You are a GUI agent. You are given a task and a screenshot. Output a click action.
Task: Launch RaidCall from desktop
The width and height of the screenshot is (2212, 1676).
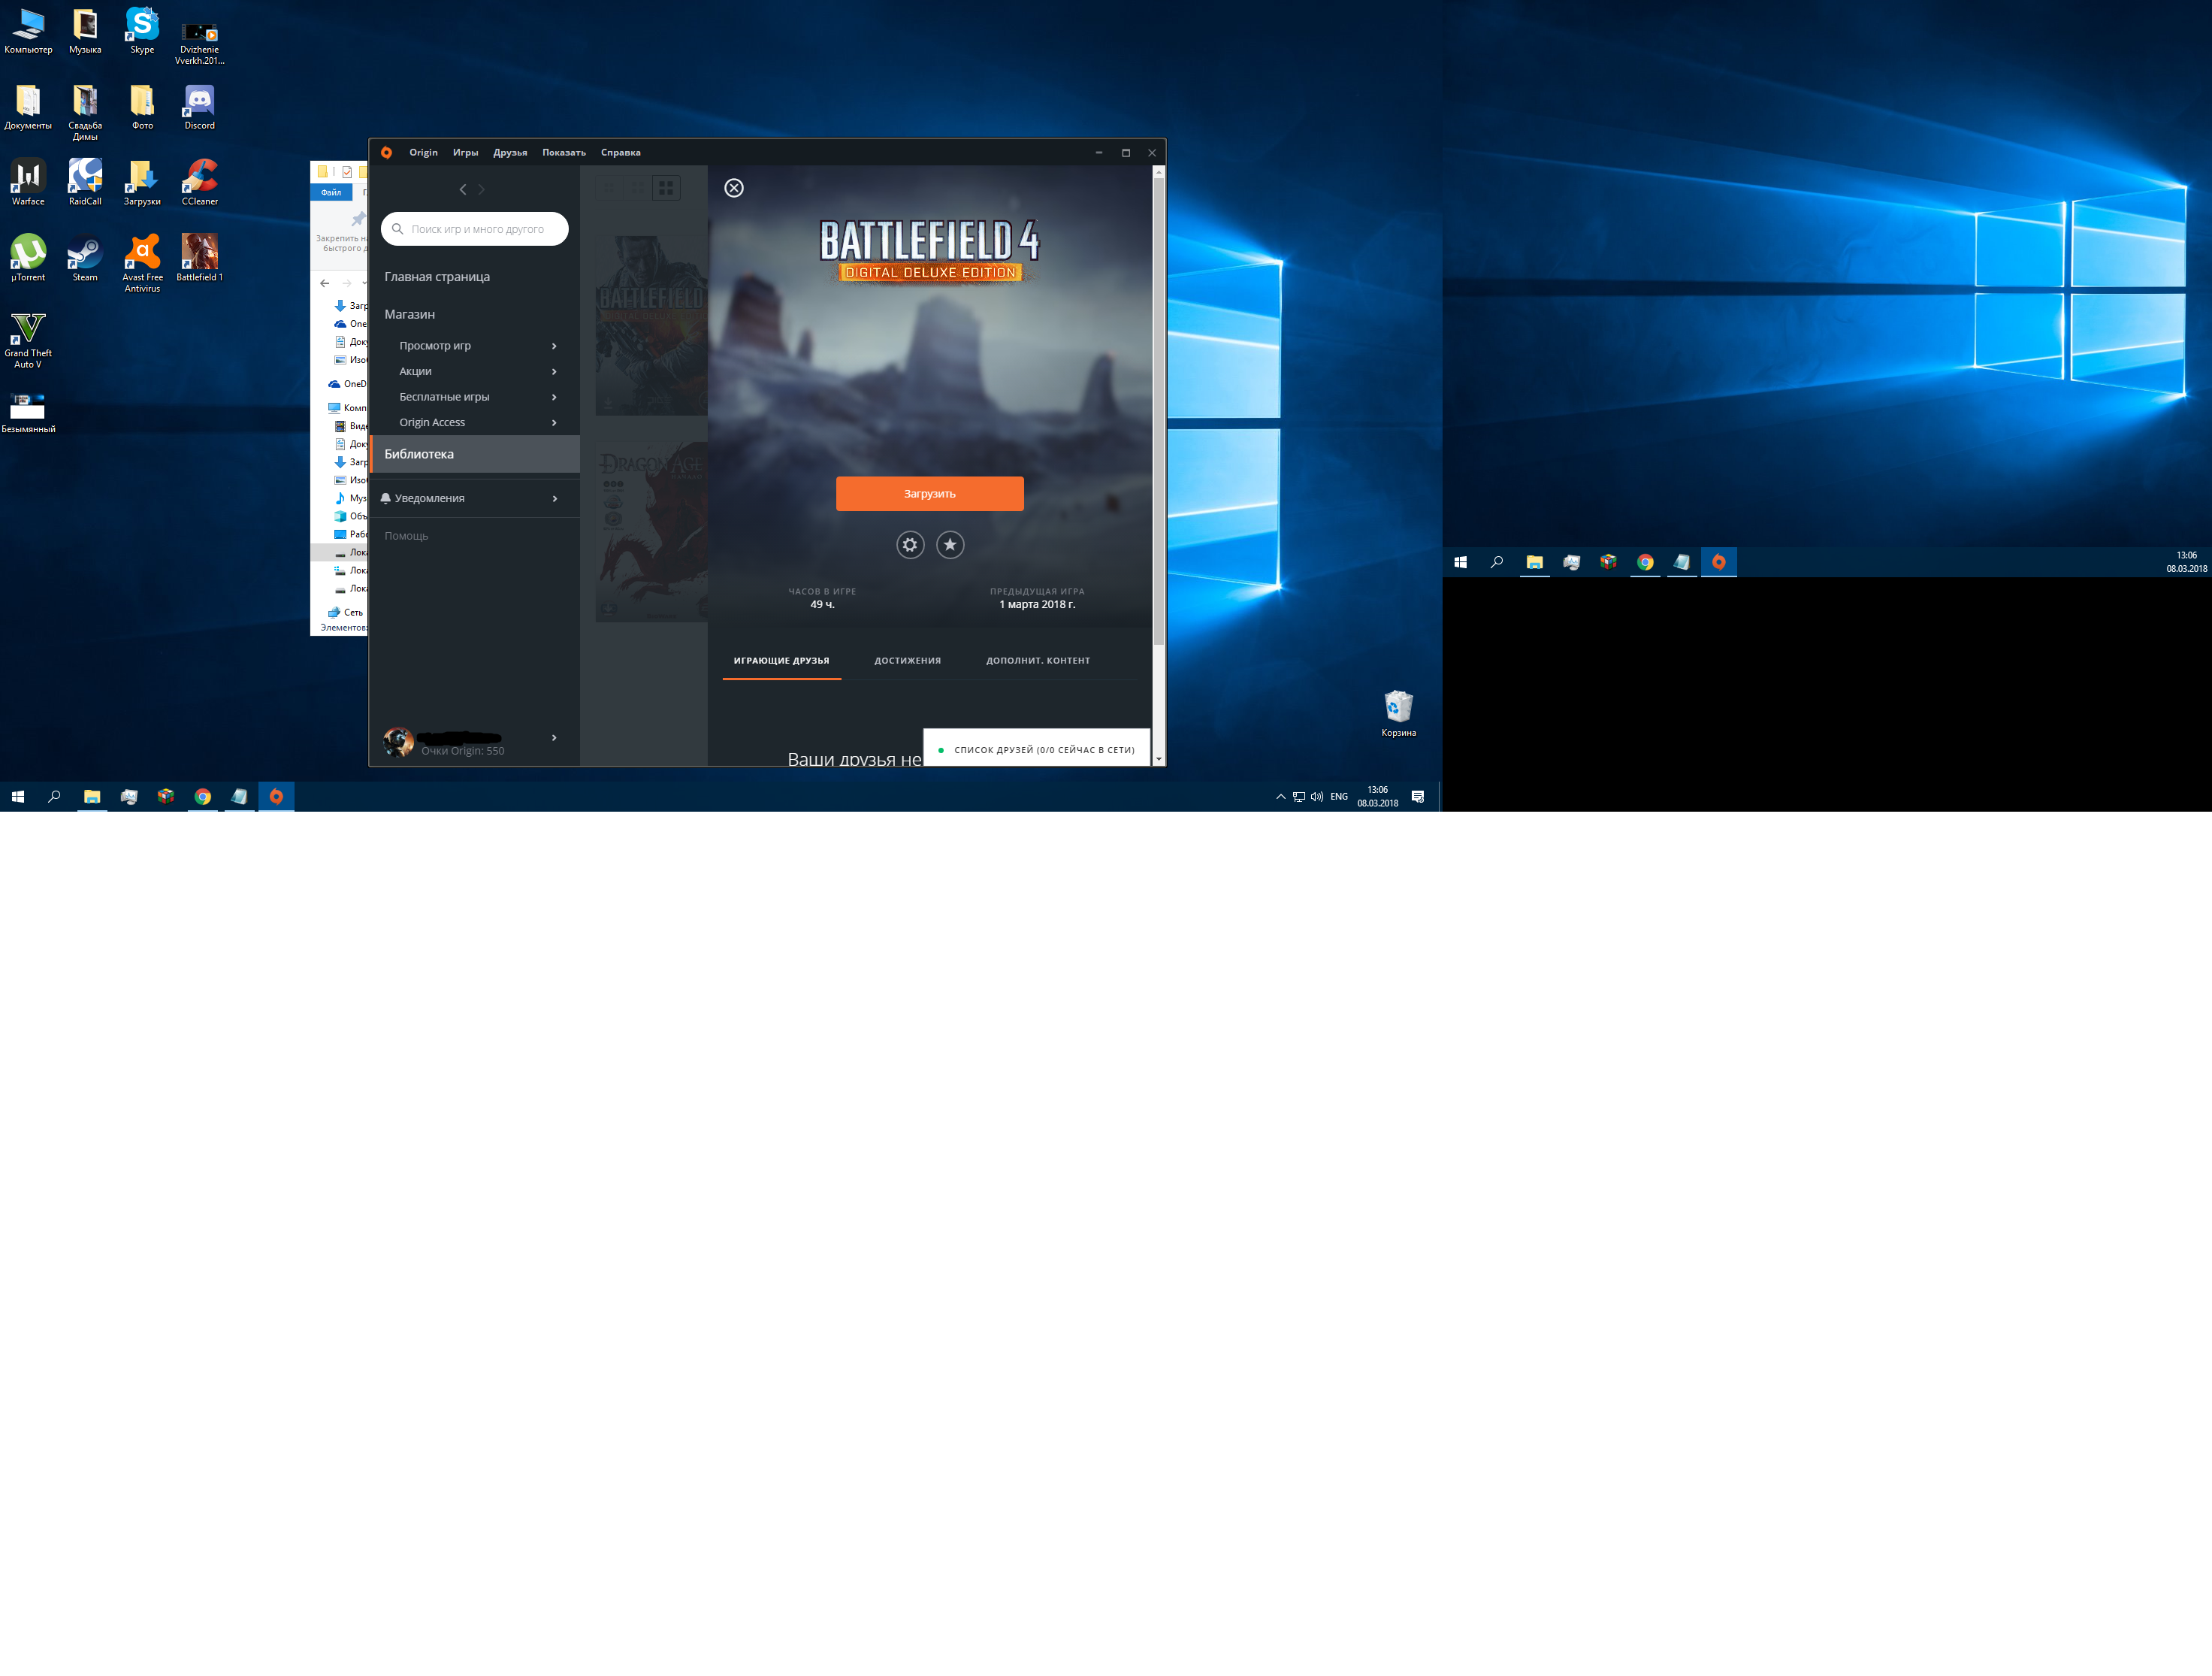(85, 183)
